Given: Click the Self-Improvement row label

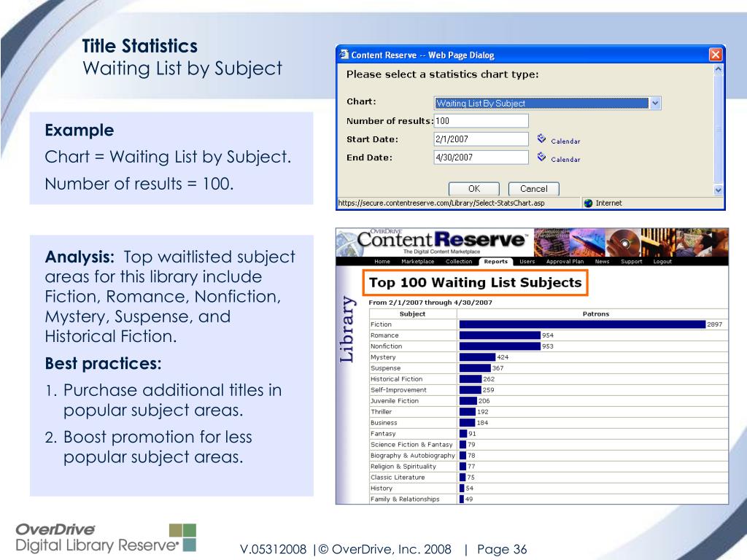Looking at the screenshot, I should click(x=399, y=390).
